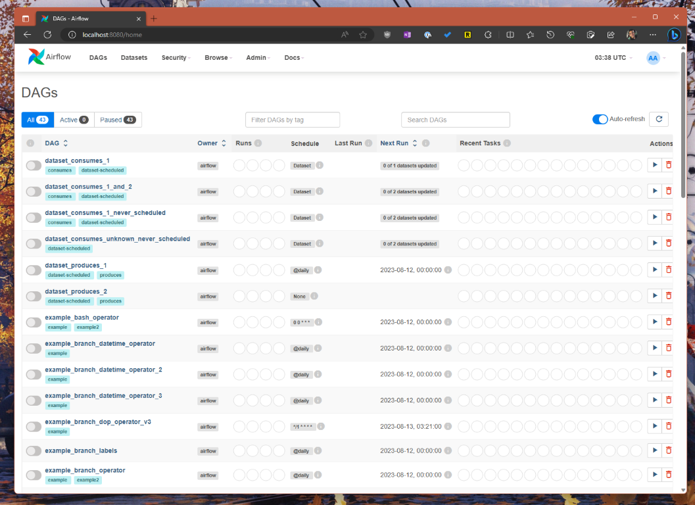This screenshot has height=505, width=695.
Task: Expand the Security menu
Action: coord(176,58)
